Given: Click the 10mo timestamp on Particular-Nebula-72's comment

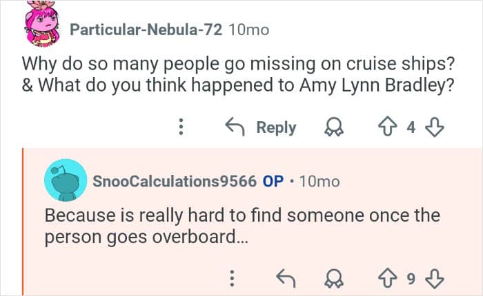Looking at the screenshot, I should pos(248,30).
